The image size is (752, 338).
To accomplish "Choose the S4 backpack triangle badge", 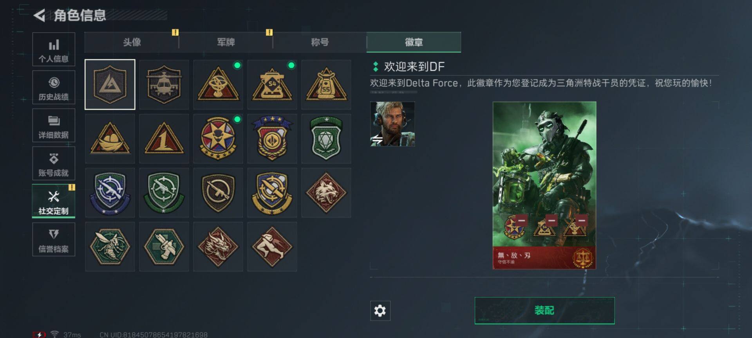I will pyautogui.click(x=272, y=84).
